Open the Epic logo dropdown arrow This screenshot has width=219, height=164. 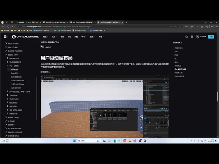tap(8, 37)
